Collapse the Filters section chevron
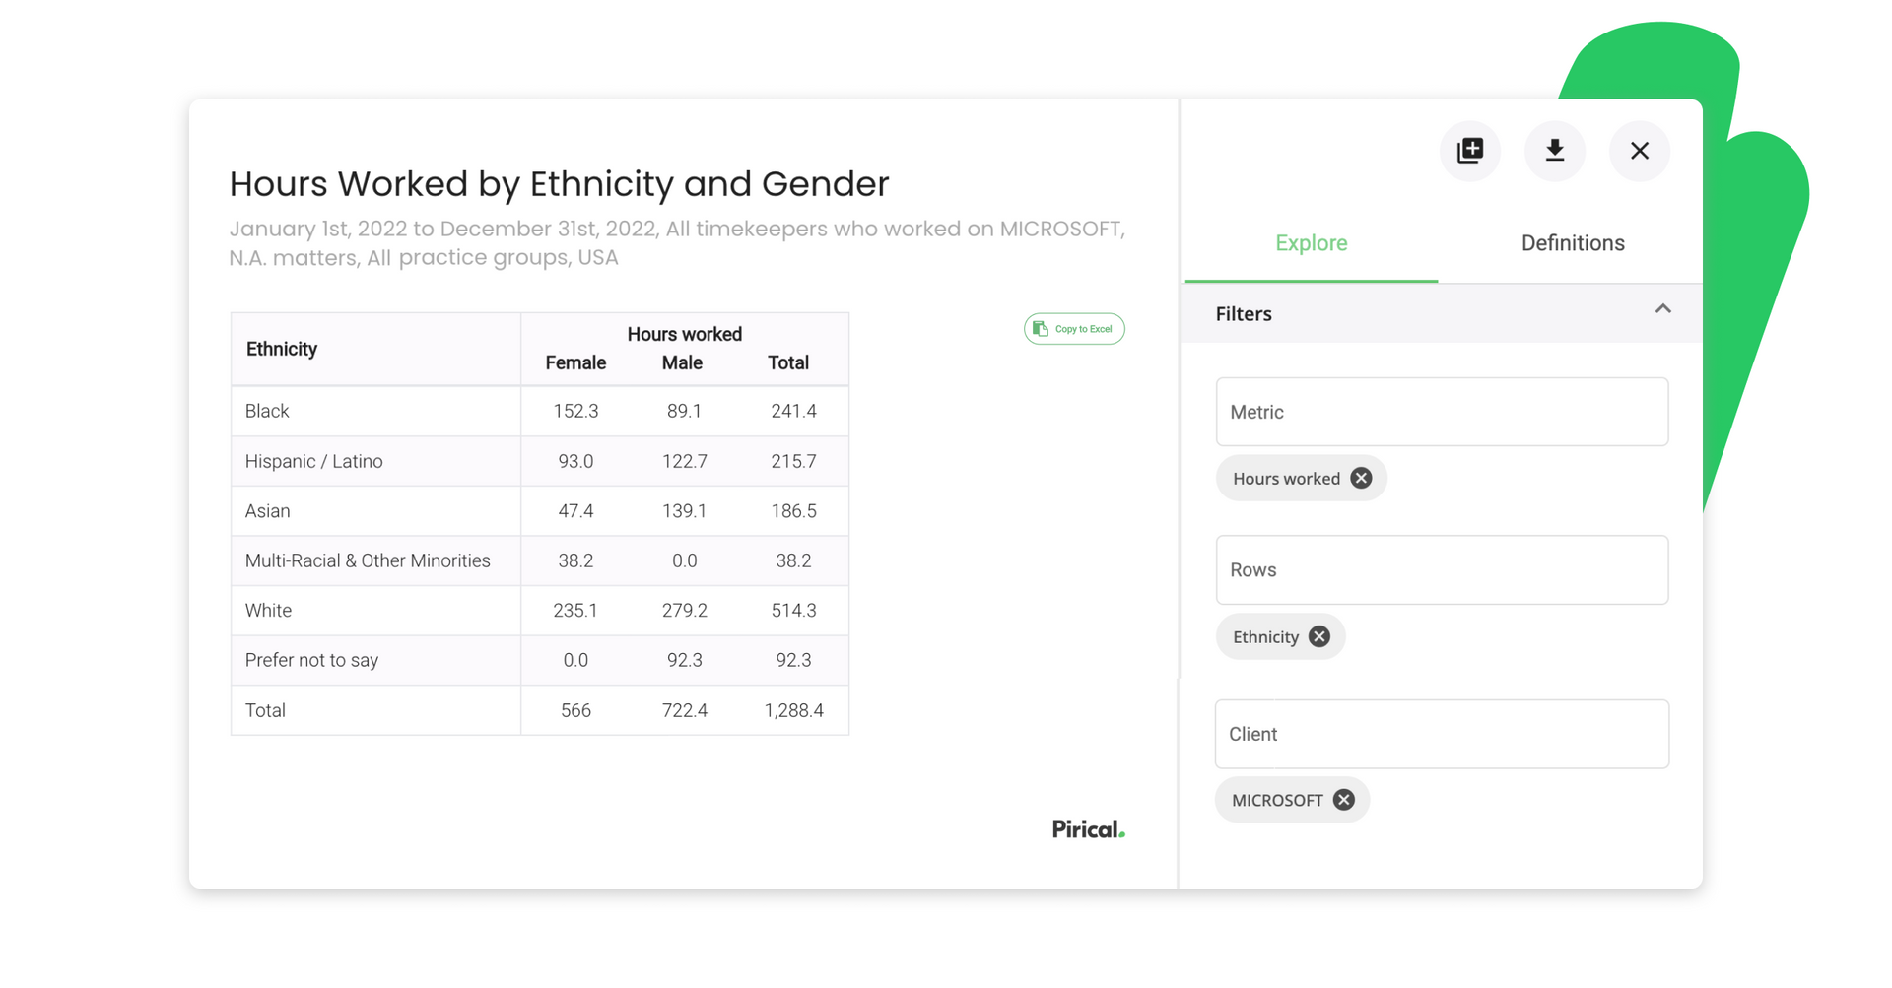Viewport: 1892px width, 988px height. point(1663,310)
